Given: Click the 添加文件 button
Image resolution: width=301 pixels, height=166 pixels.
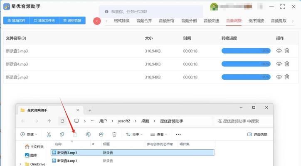Looking at the screenshot, I should pyautogui.click(x=16, y=20).
